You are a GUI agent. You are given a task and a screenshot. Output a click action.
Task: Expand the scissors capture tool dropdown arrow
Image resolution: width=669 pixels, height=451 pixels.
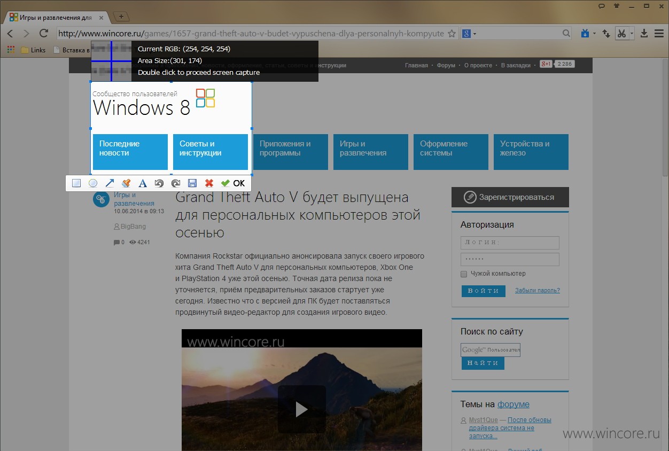pos(631,34)
